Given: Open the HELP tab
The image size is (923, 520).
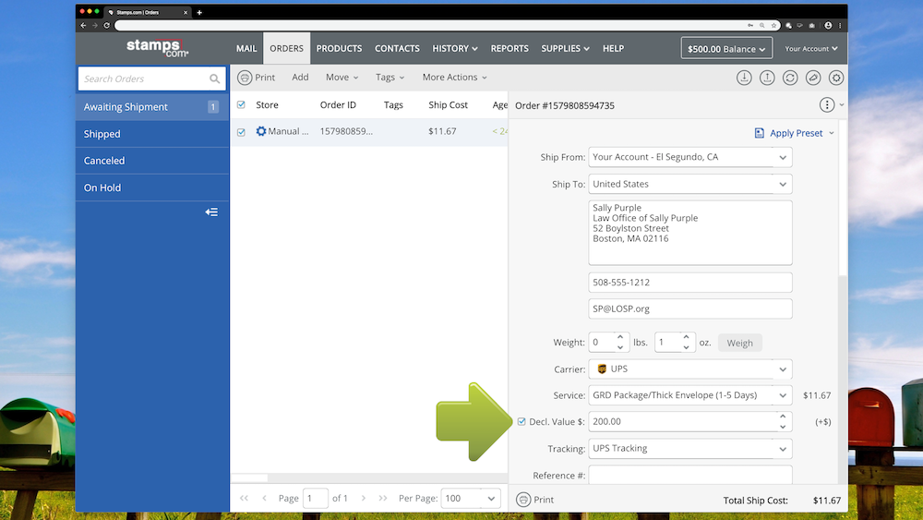Looking at the screenshot, I should pos(613,48).
